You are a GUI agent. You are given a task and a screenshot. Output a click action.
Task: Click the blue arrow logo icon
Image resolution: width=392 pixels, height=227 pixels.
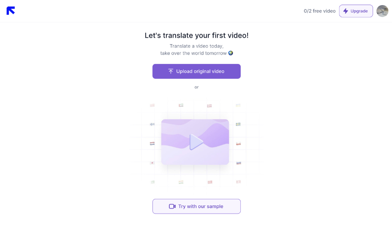[x=11, y=11]
